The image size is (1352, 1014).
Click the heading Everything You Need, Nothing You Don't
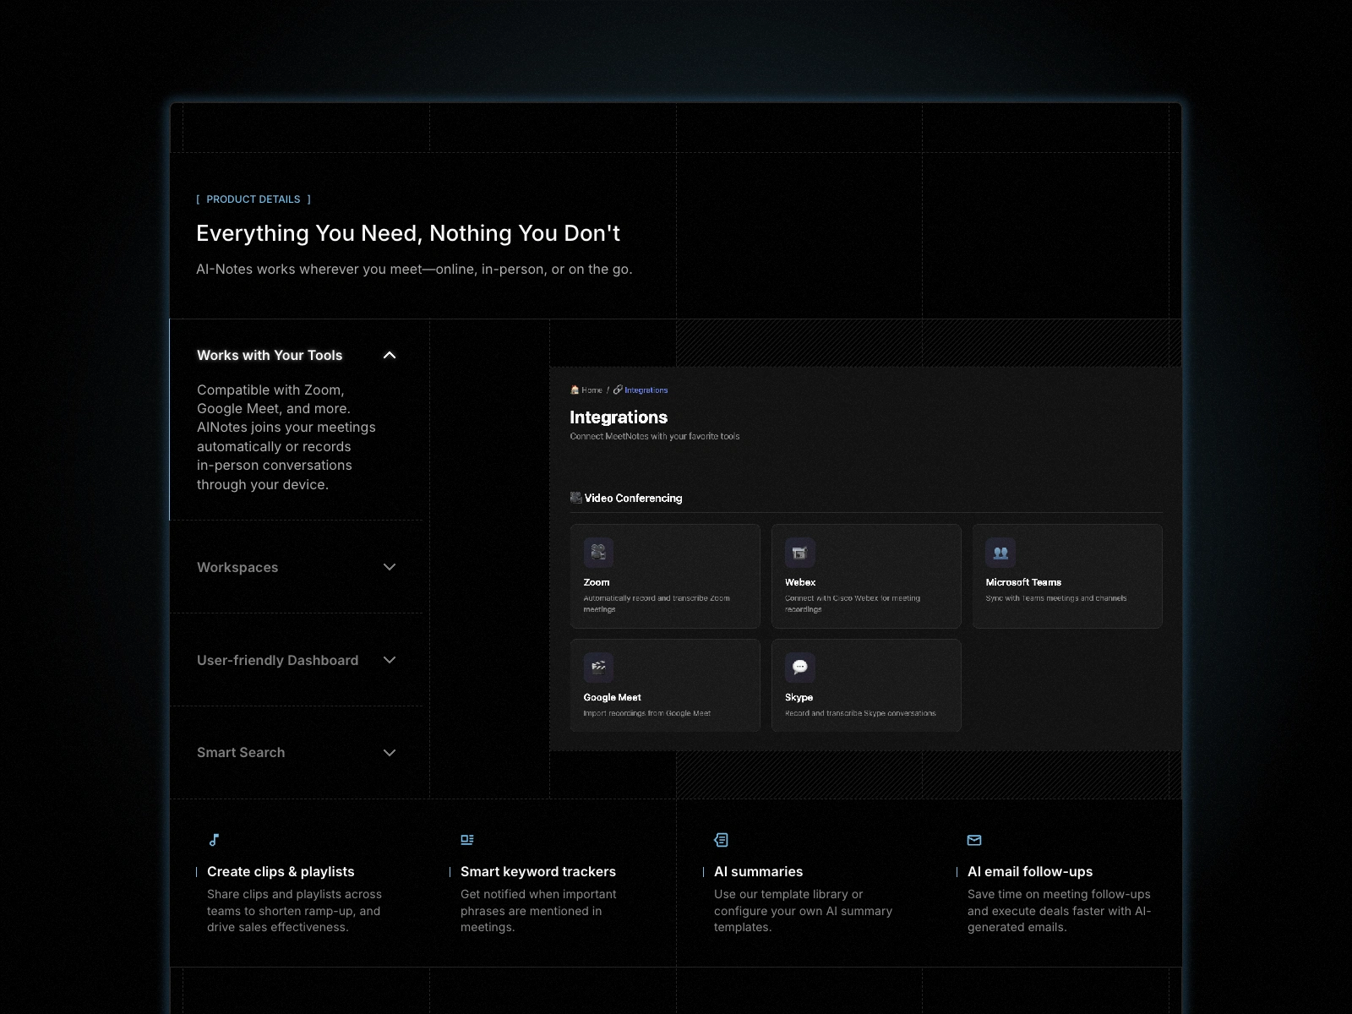[408, 233]
